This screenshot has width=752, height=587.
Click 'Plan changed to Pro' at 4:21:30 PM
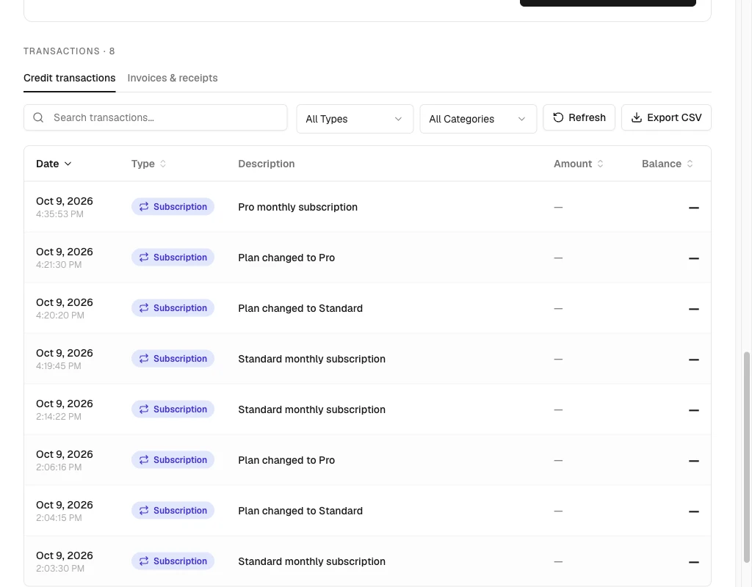tap(286, 258)
